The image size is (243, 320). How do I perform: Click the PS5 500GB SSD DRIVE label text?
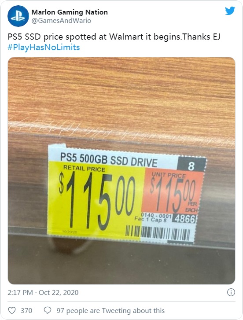[109, 159]
